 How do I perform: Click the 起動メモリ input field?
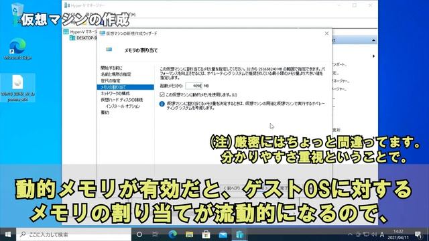tap(194, 86)
